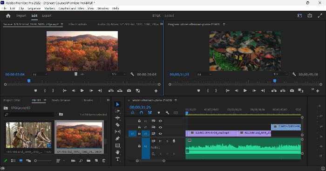
Task: Select the Pen tool
Action: [x=118, y=138]
